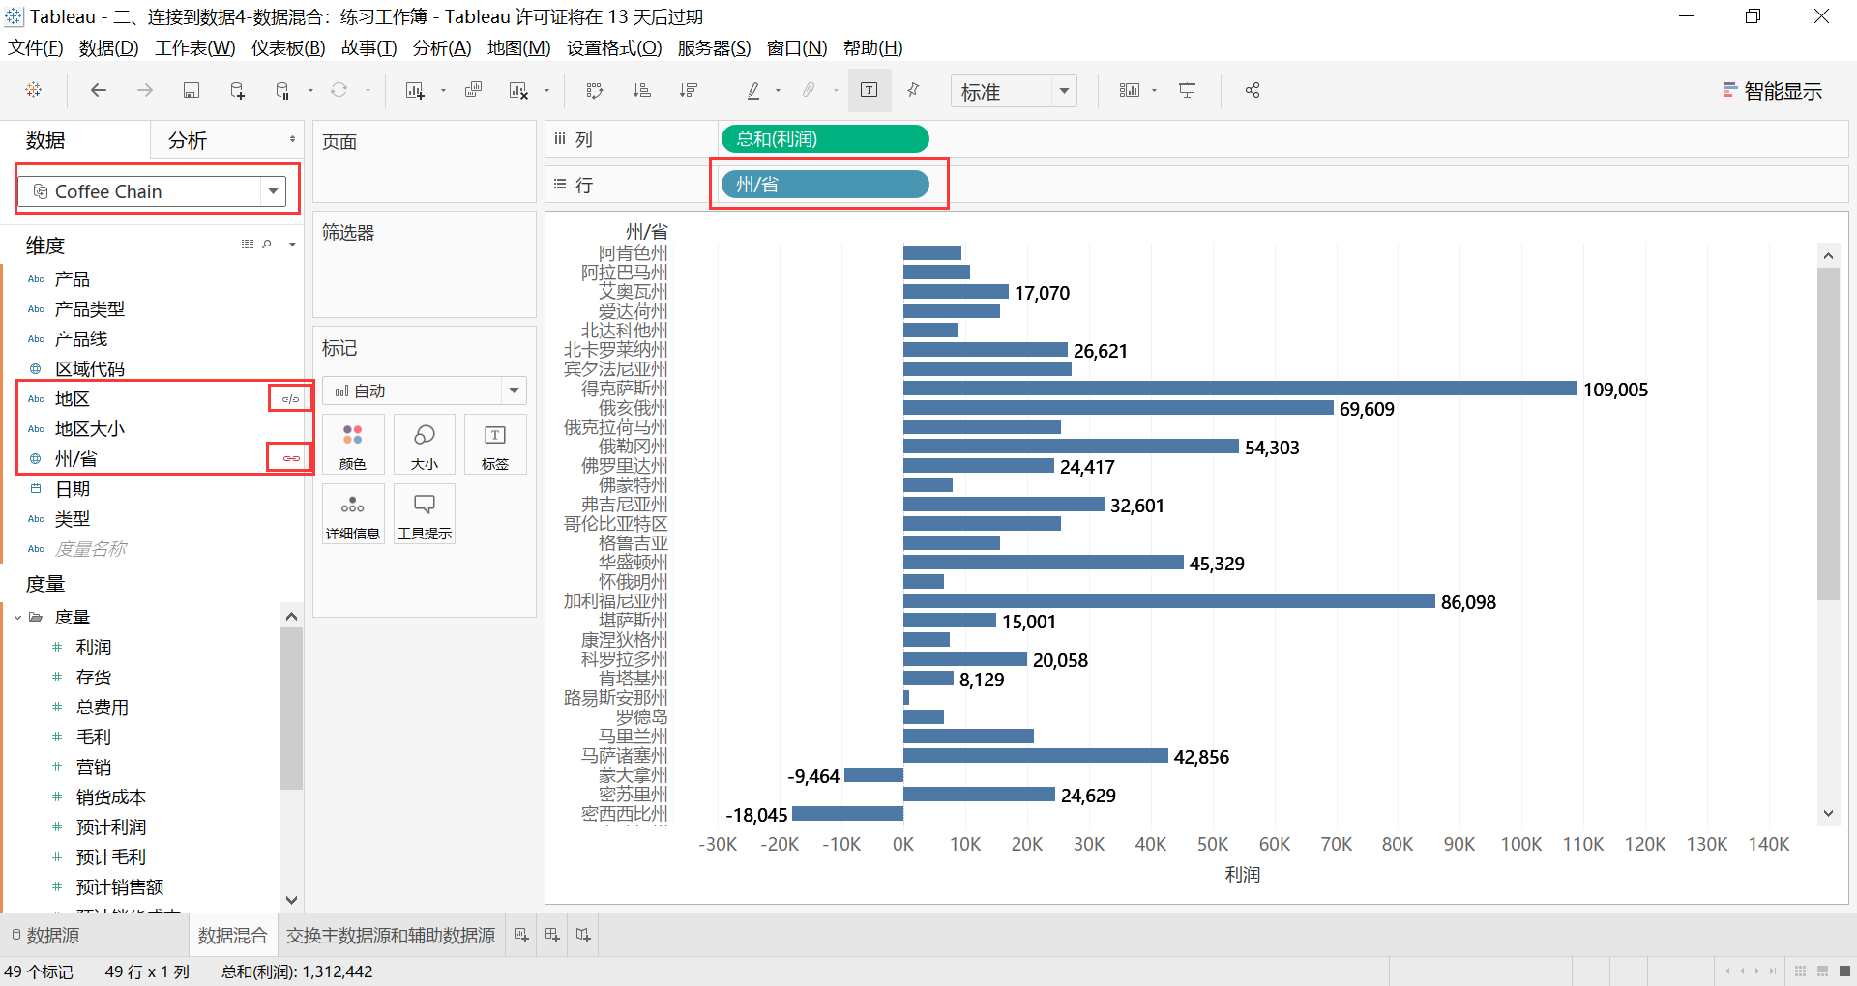Open the 大小 (Size) card in Marks
The height and width of the screenshot is (986, 1857).
(x=424, y=445)
